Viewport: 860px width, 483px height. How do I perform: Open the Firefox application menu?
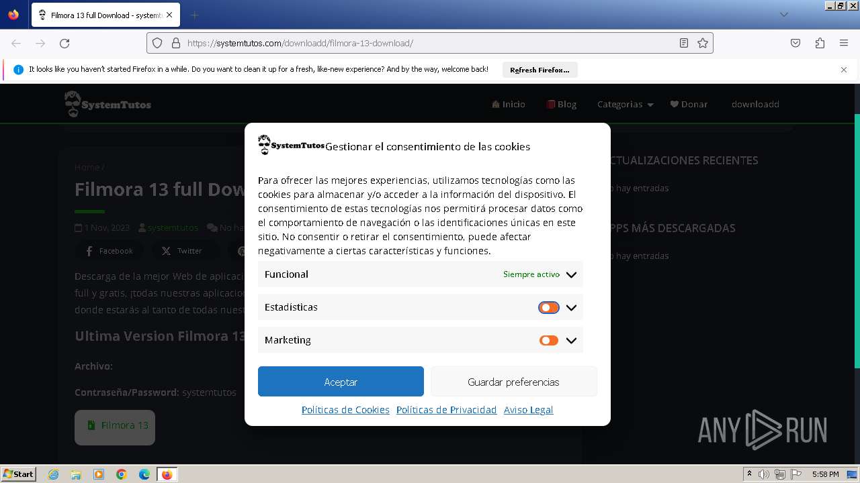(x=844, y=43)
